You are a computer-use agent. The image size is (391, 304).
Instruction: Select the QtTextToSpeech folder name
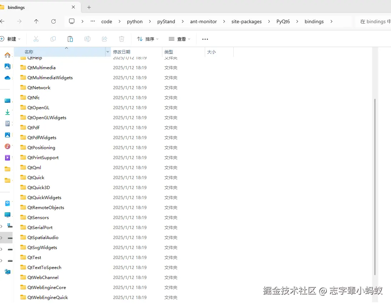(44, 267)
